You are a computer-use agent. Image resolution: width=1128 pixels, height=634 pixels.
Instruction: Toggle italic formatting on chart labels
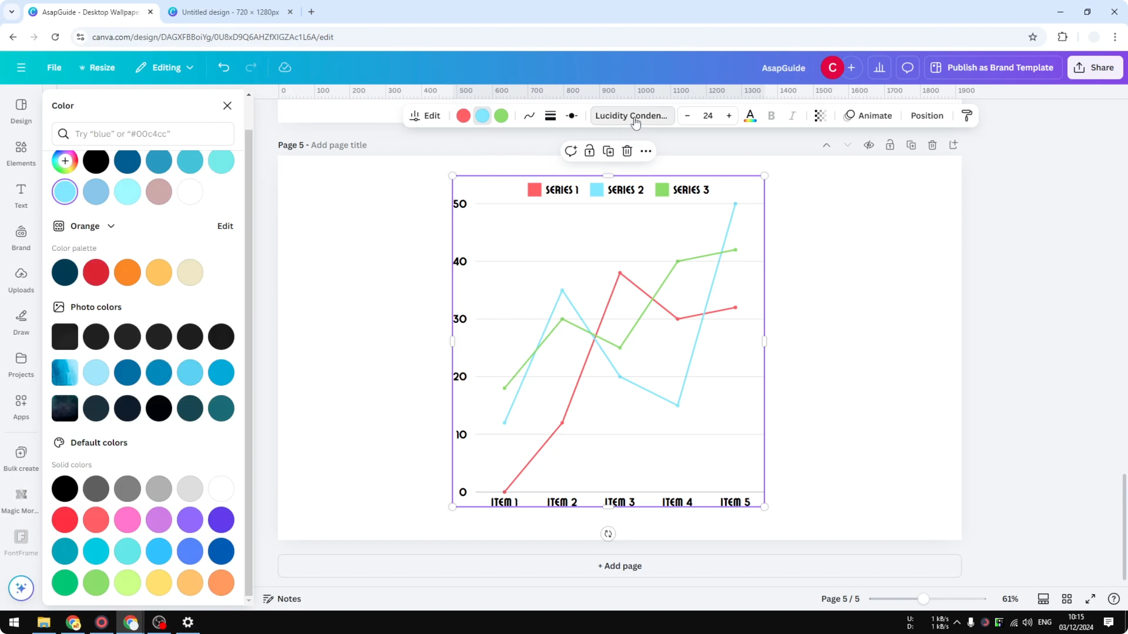click(792, 115)
